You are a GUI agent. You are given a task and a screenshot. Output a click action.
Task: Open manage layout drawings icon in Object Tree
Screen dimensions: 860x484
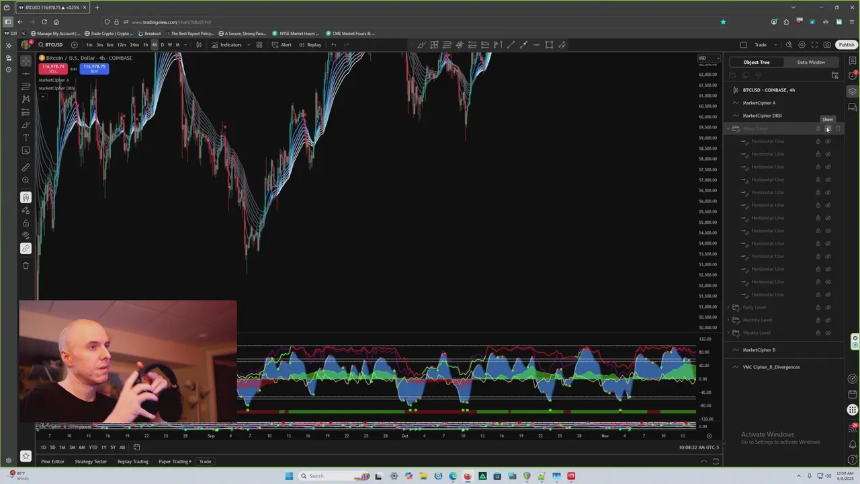(834, 75)
